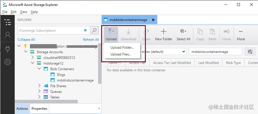Collapse the subscription node with key icon
258x114 pixels.
[19, 46]
